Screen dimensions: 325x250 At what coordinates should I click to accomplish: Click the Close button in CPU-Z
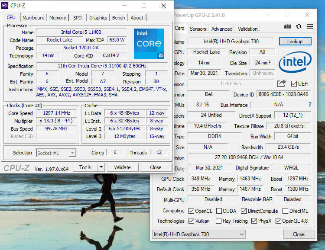[x=156, y=167]
